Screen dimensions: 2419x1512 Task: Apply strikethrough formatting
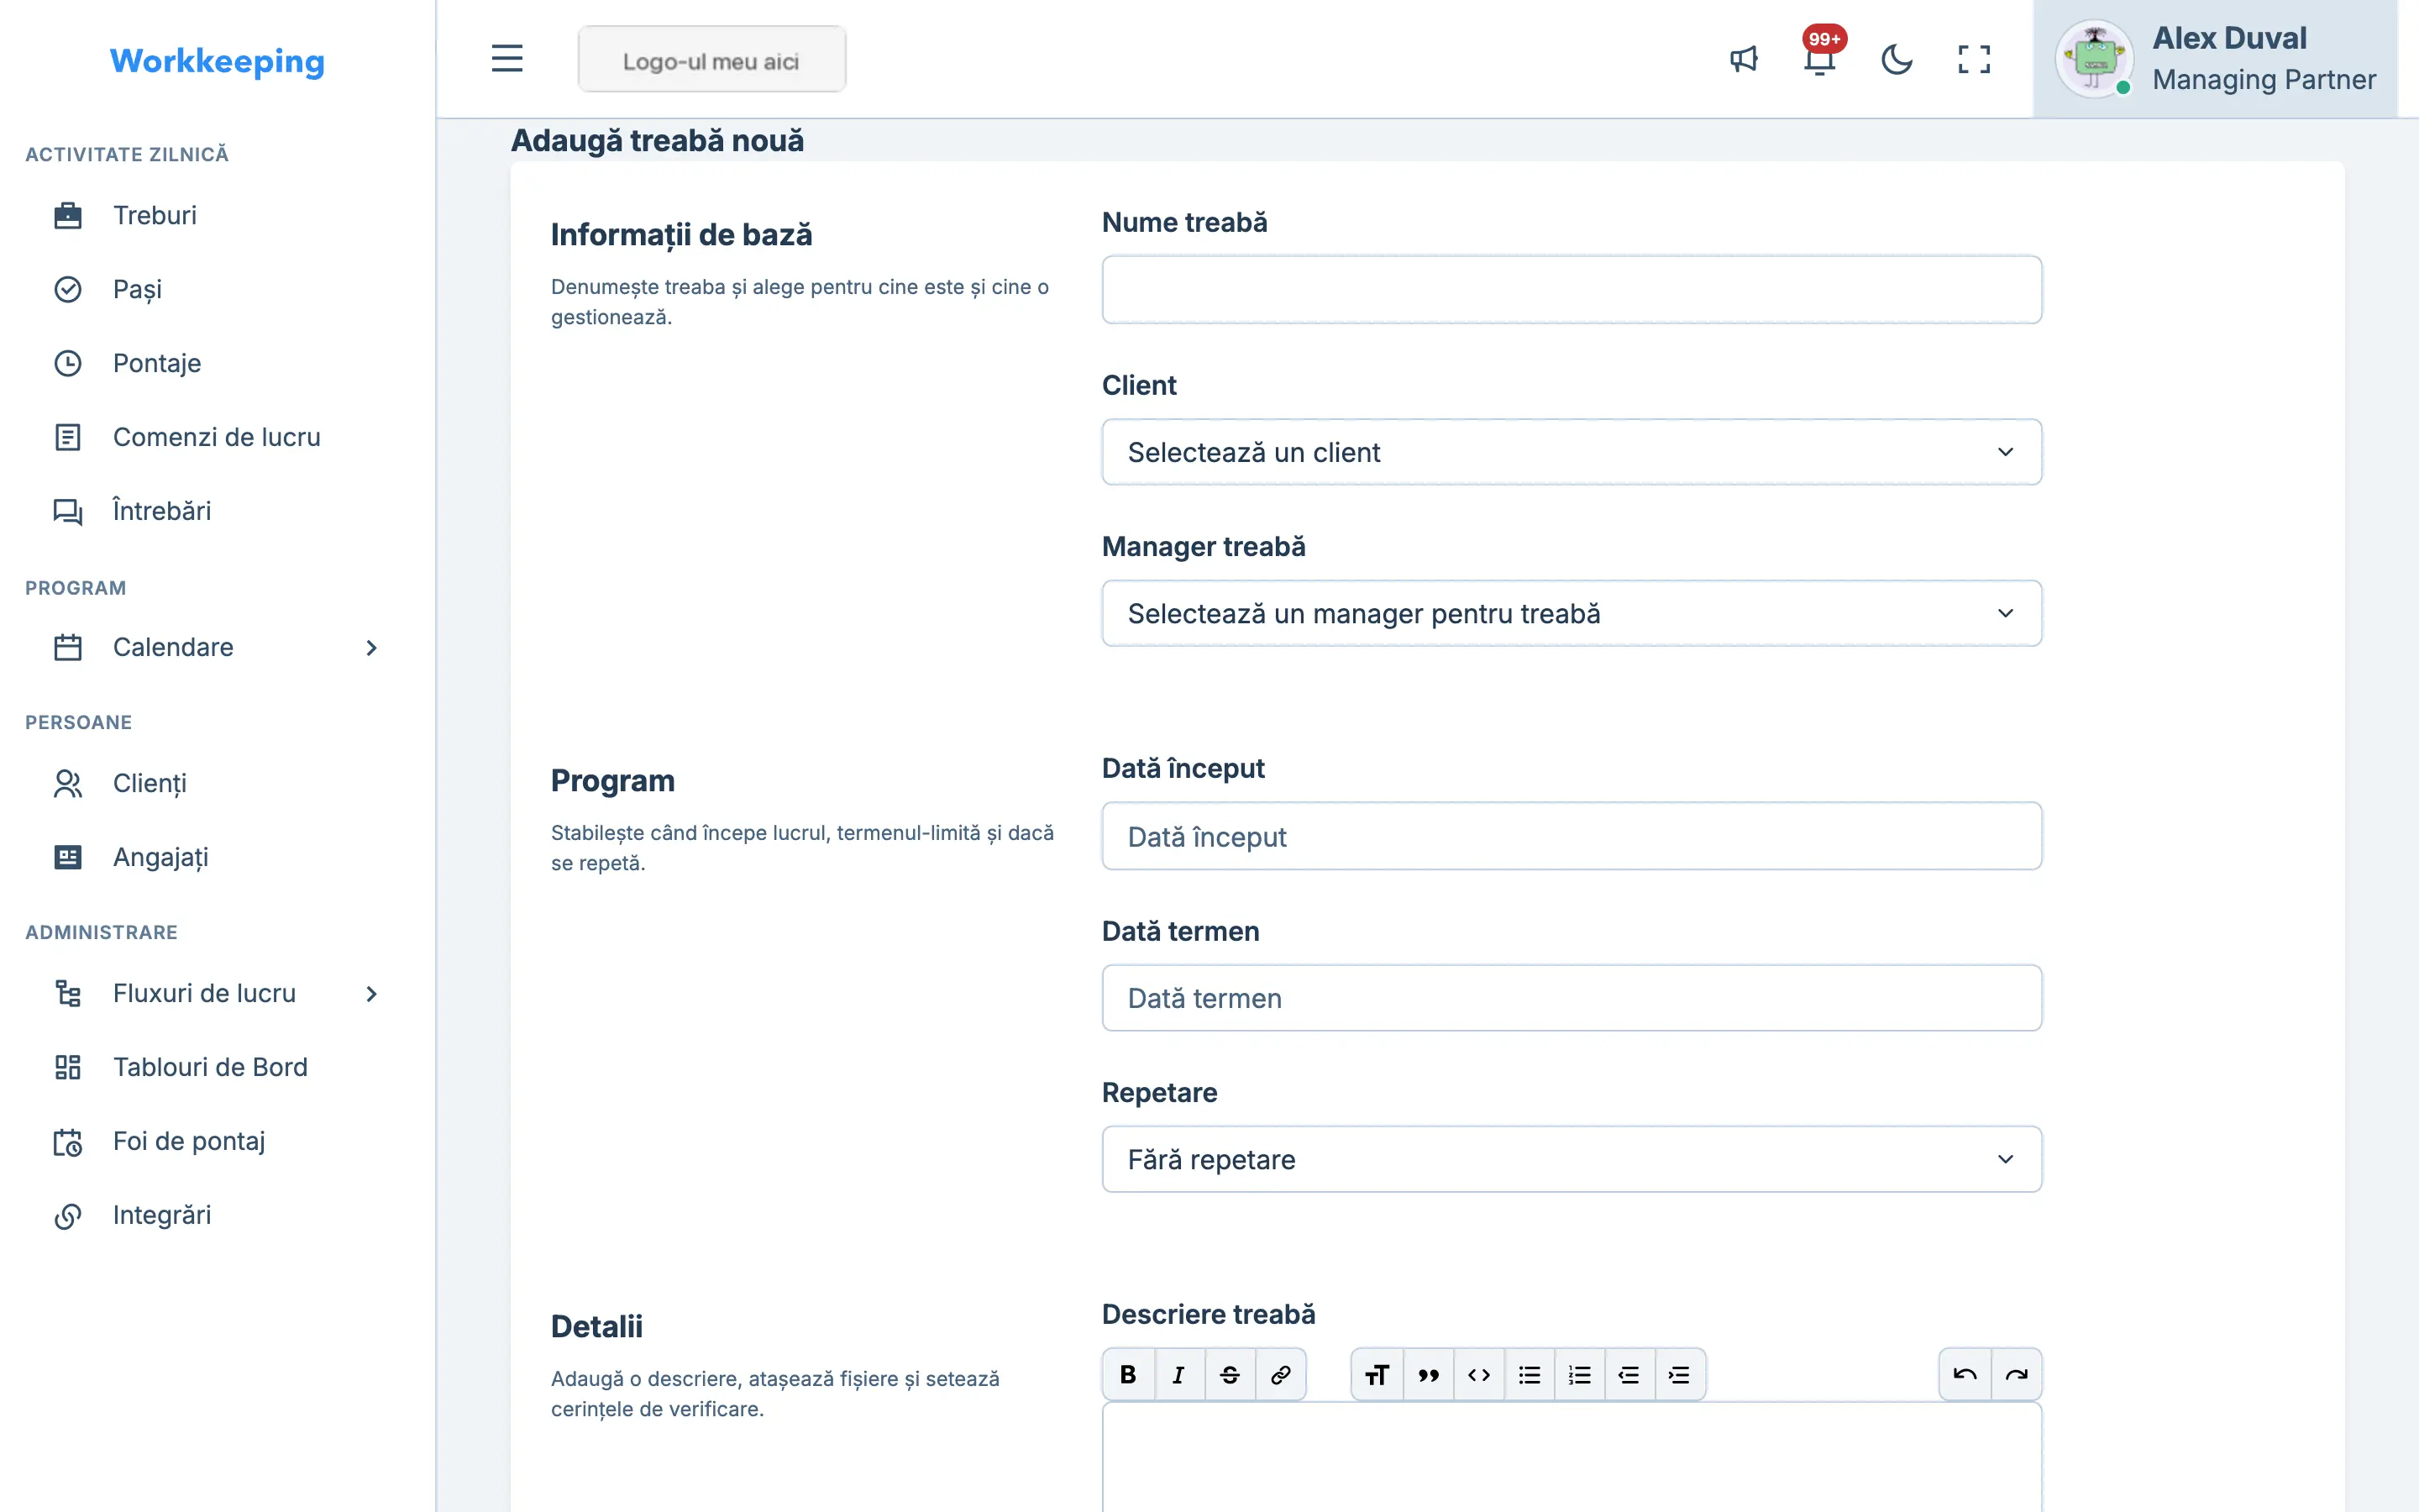(1230, 1374)
